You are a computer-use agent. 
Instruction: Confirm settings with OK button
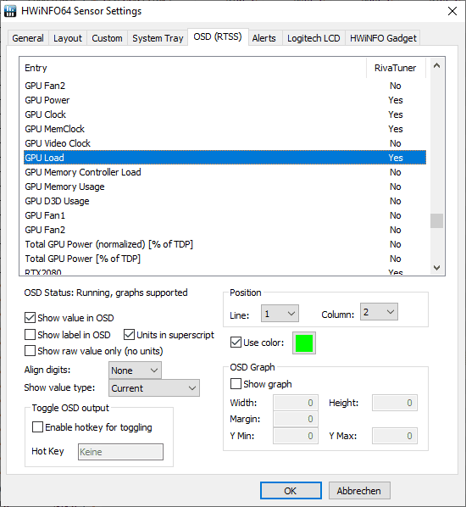click(291, 491)
